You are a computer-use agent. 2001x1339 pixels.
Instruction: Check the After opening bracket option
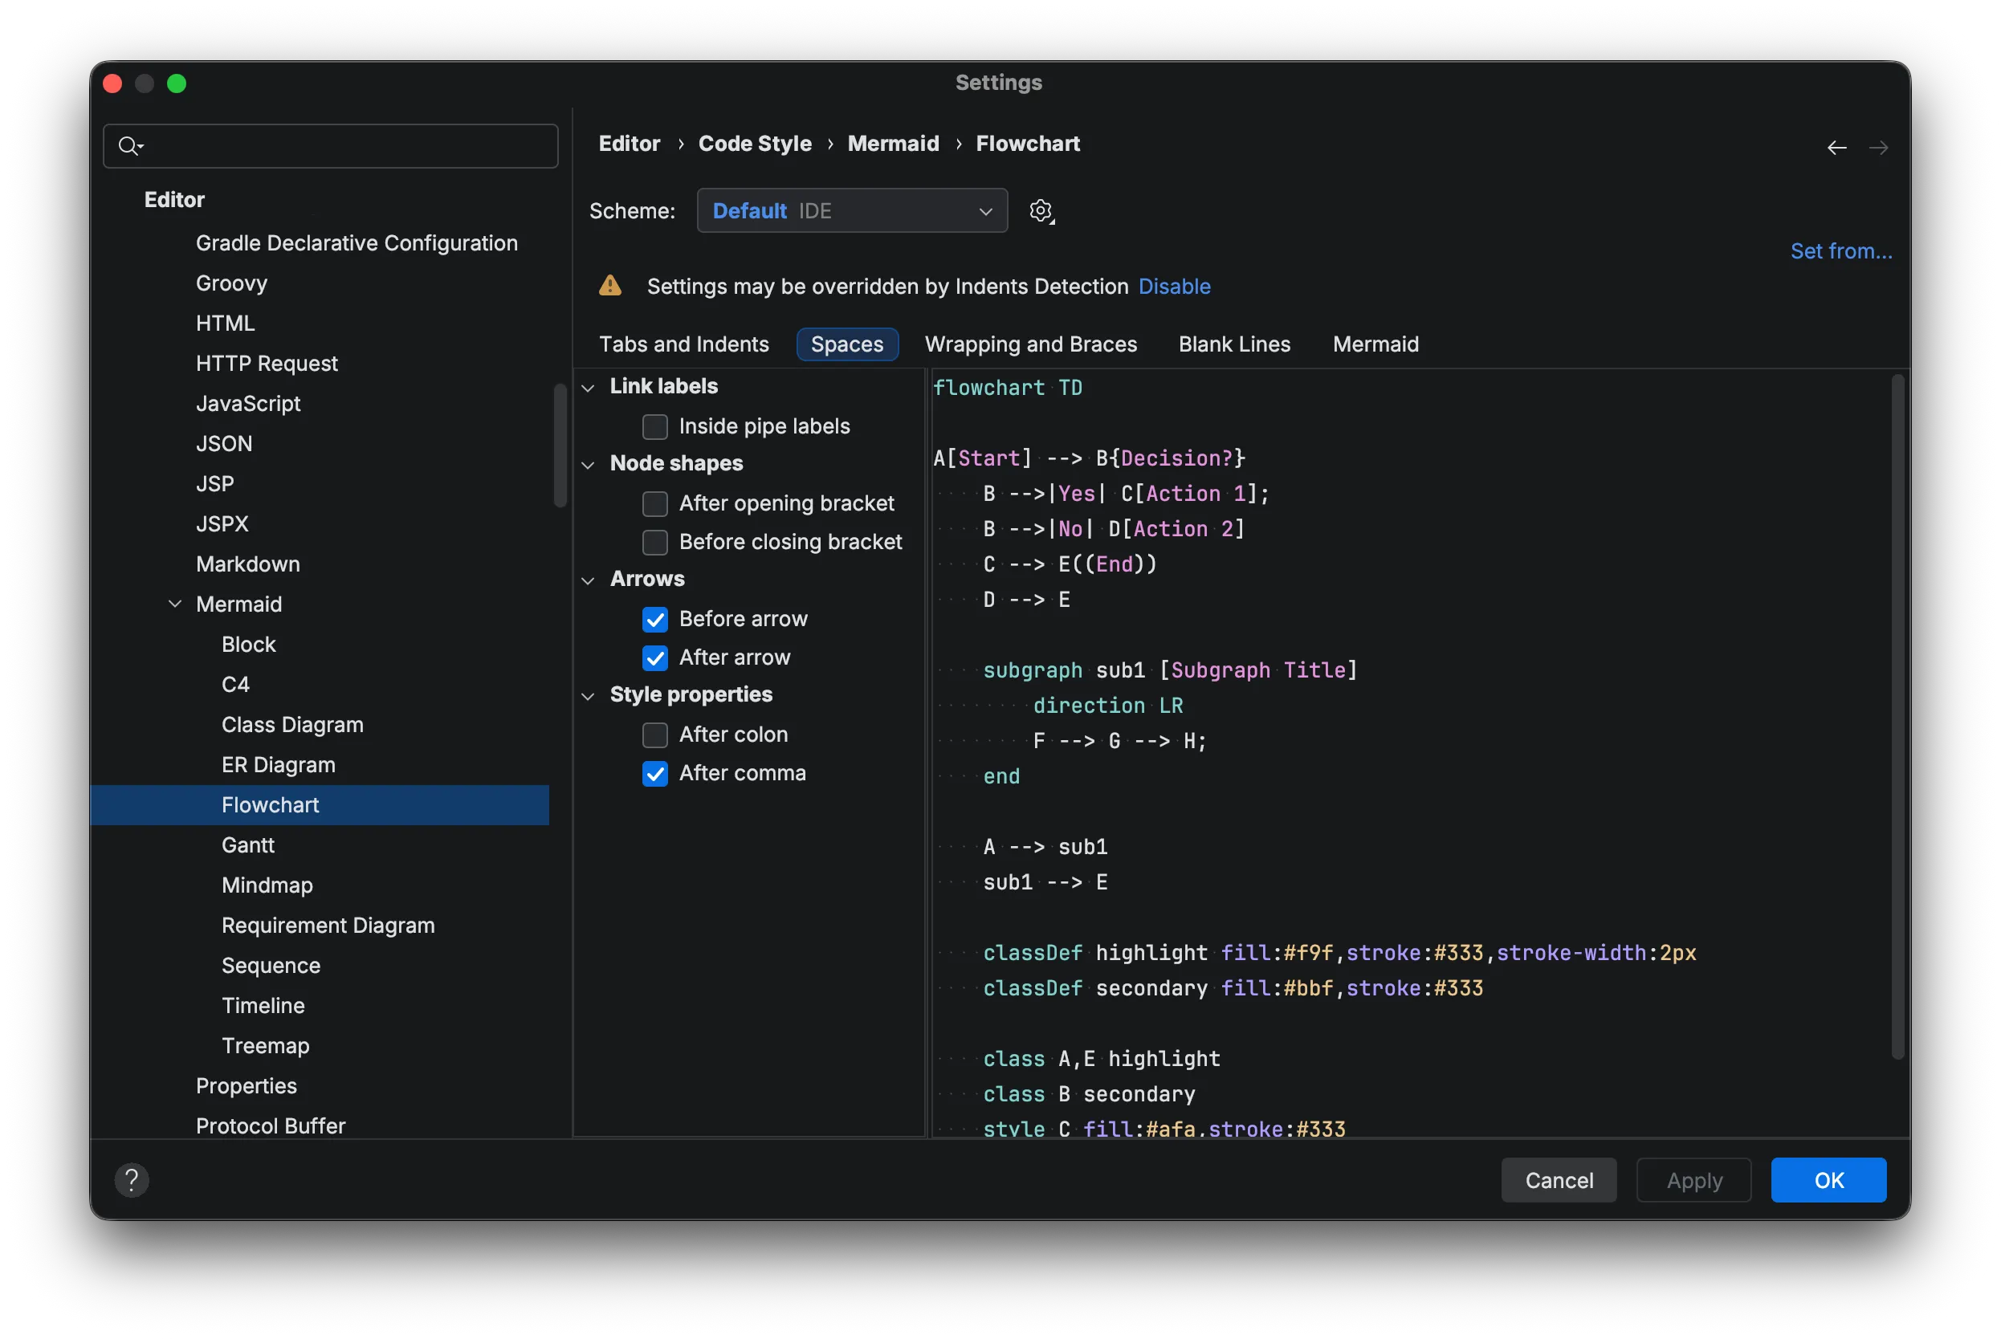pyautogui.click(x=655, y=504)
